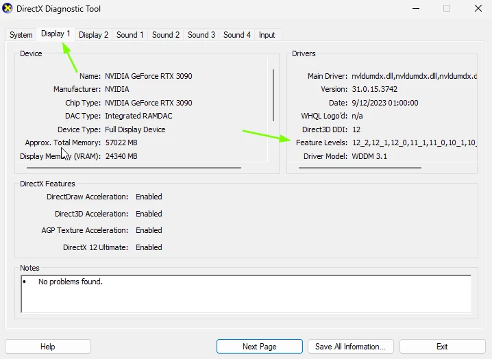
Task: Click the Drivers panel horizontal scrollbar
Action: tap(360, 168)
